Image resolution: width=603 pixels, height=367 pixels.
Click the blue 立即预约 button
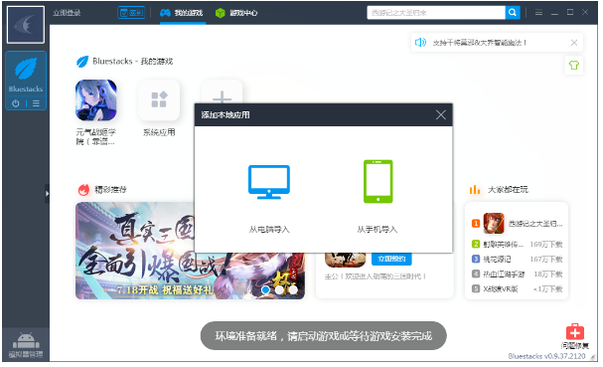click(391, 259)
